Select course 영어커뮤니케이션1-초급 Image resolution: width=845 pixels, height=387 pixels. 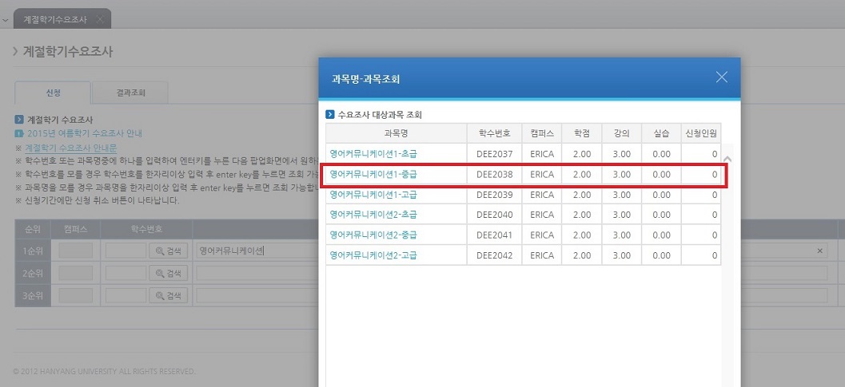click(373, 153)
